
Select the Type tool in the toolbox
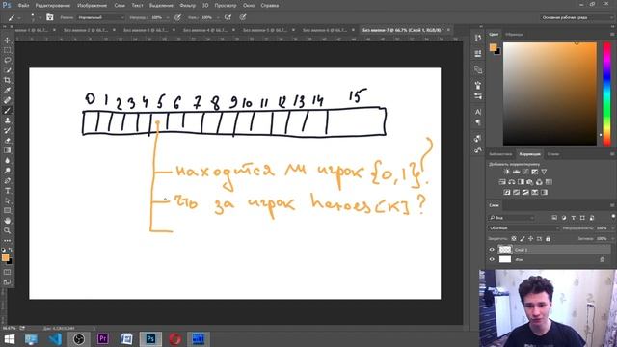7,191
